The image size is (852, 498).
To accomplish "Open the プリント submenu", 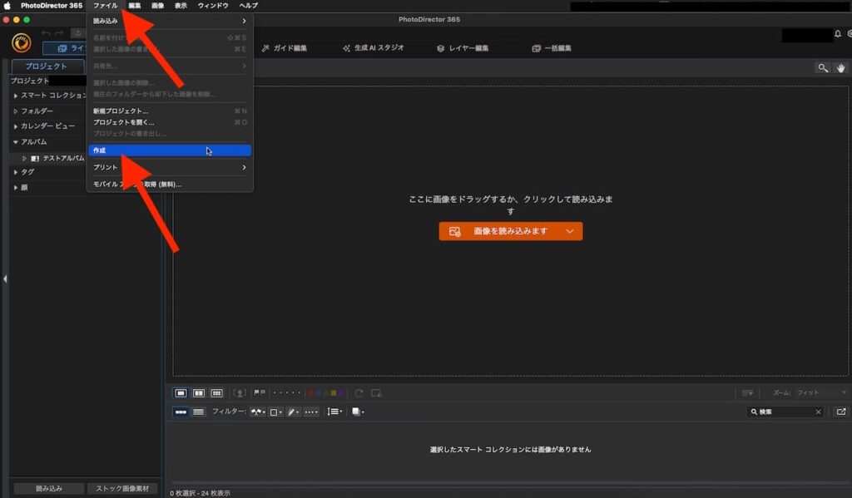I will pyautogui.click(x=170, y=167).
